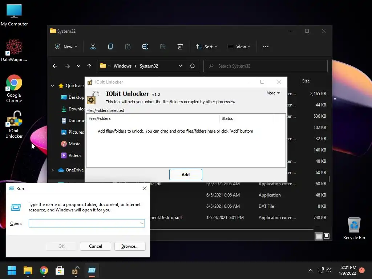The image size is (372, 279).
Task: Select Videos in the navigation pane
Action: coord(72,155)
